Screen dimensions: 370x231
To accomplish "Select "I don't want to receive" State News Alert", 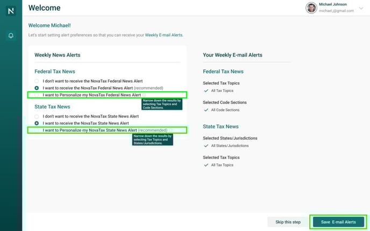I will click(37, 117).
